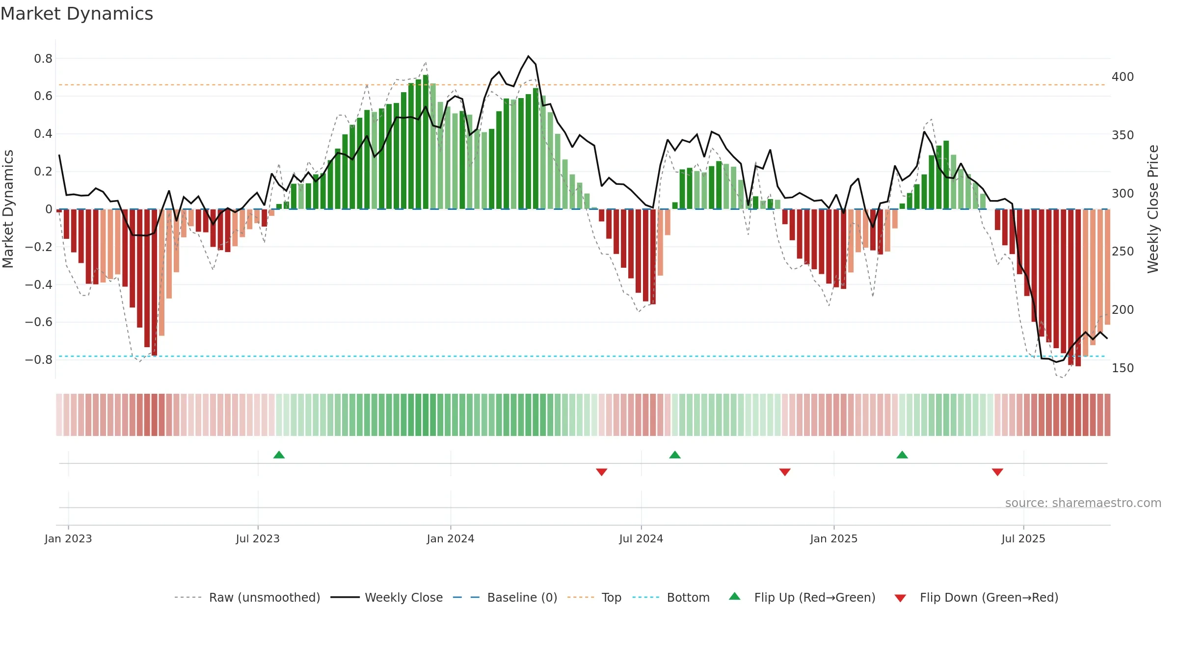Click the 0 baseline axis label

[x=49, y=209]
